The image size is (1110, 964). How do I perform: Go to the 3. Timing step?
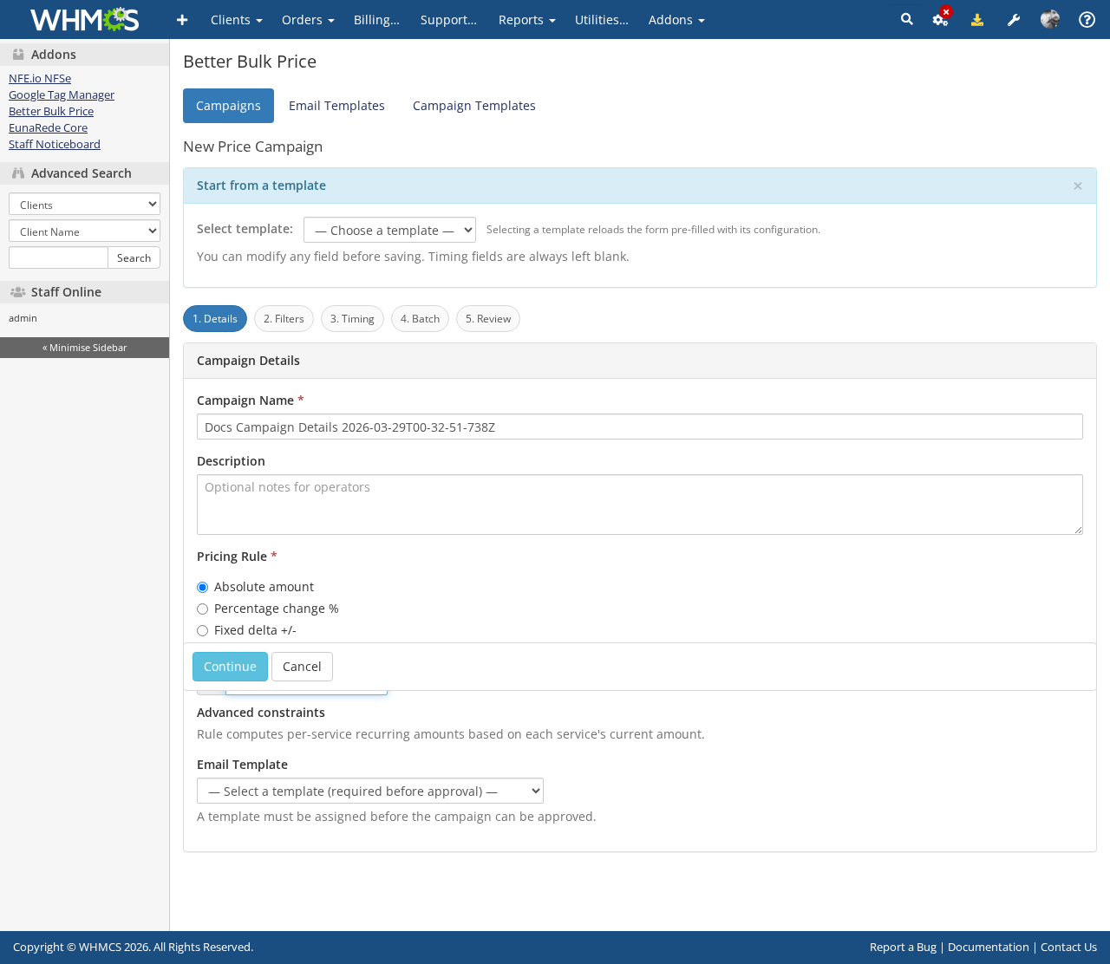coord(352,319)
